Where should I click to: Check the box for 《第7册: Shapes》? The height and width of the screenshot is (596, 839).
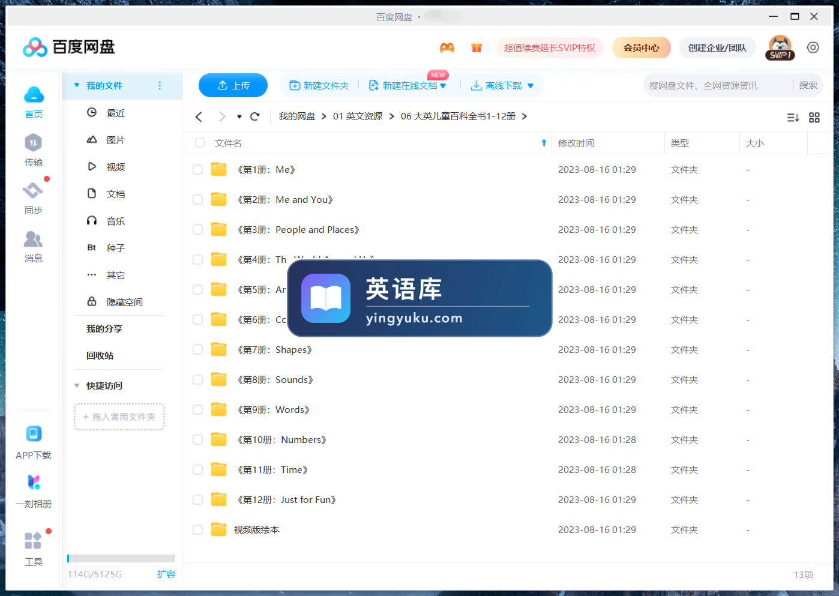pos(197,350)
